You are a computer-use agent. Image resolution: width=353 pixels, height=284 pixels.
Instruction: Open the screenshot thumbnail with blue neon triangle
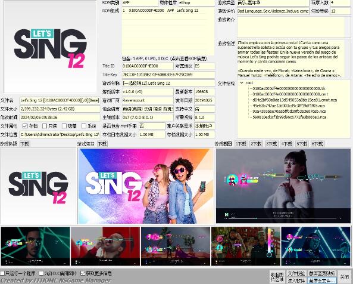[315, 246]
